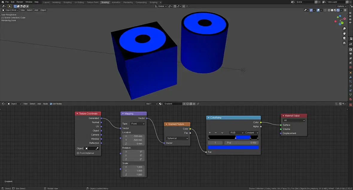The width and height of the screenshot is (353, 190).
Task: Uncheck the Use Nodes checkbox
Action: pyautogui.click(x=51, y=104)
